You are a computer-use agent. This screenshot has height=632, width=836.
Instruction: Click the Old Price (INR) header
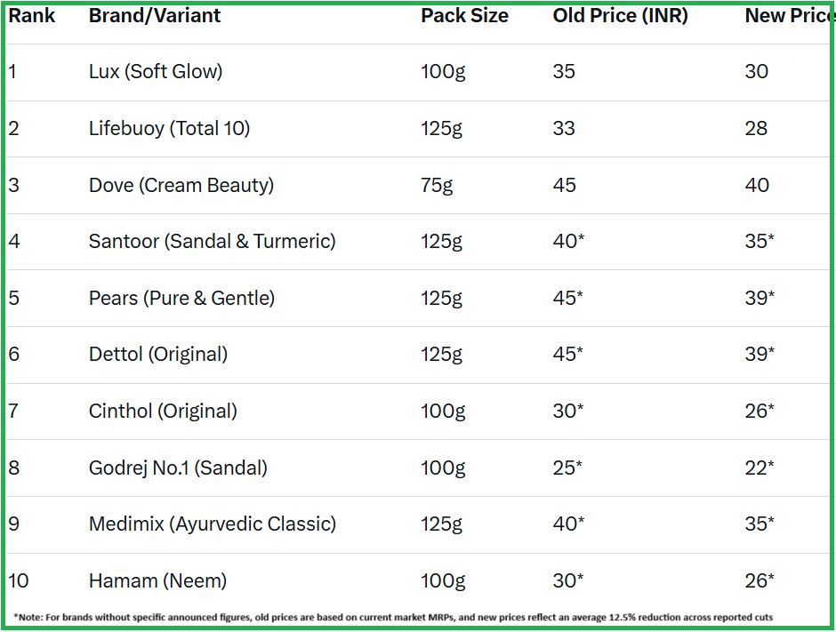point(620,16)
